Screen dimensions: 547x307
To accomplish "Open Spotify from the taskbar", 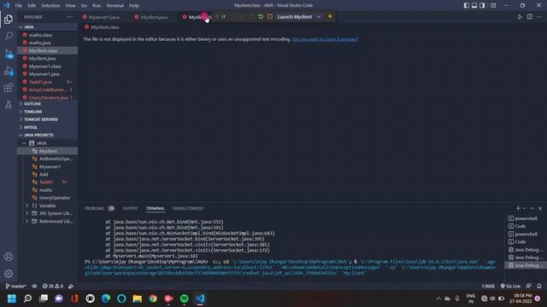I will click(185, 298).
